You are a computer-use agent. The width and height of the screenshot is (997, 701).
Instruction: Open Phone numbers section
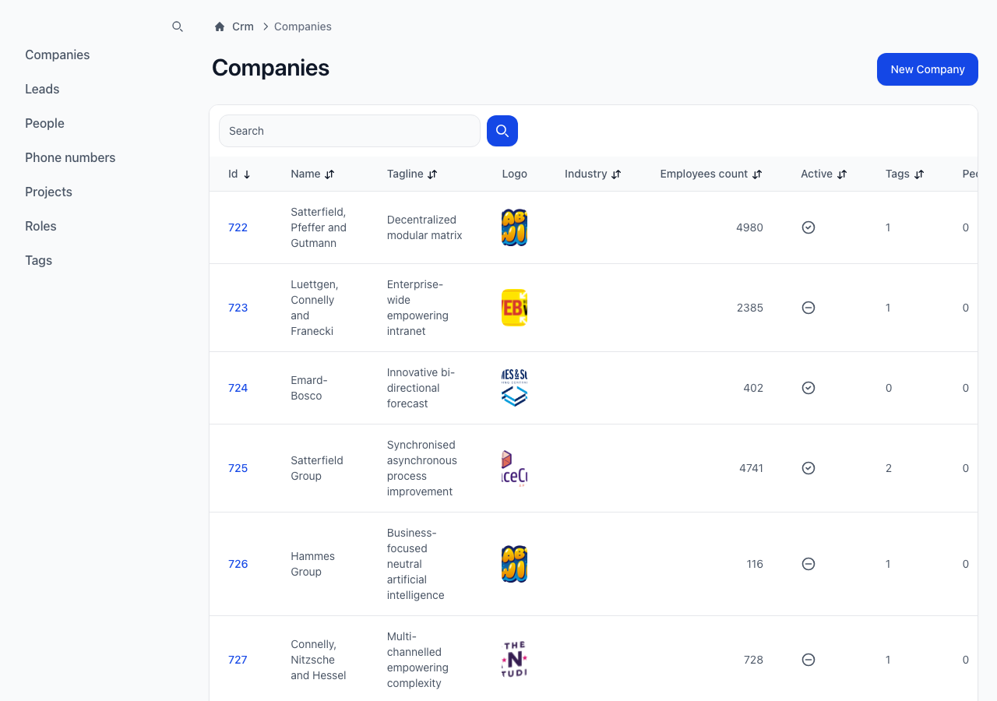(70, 157)
